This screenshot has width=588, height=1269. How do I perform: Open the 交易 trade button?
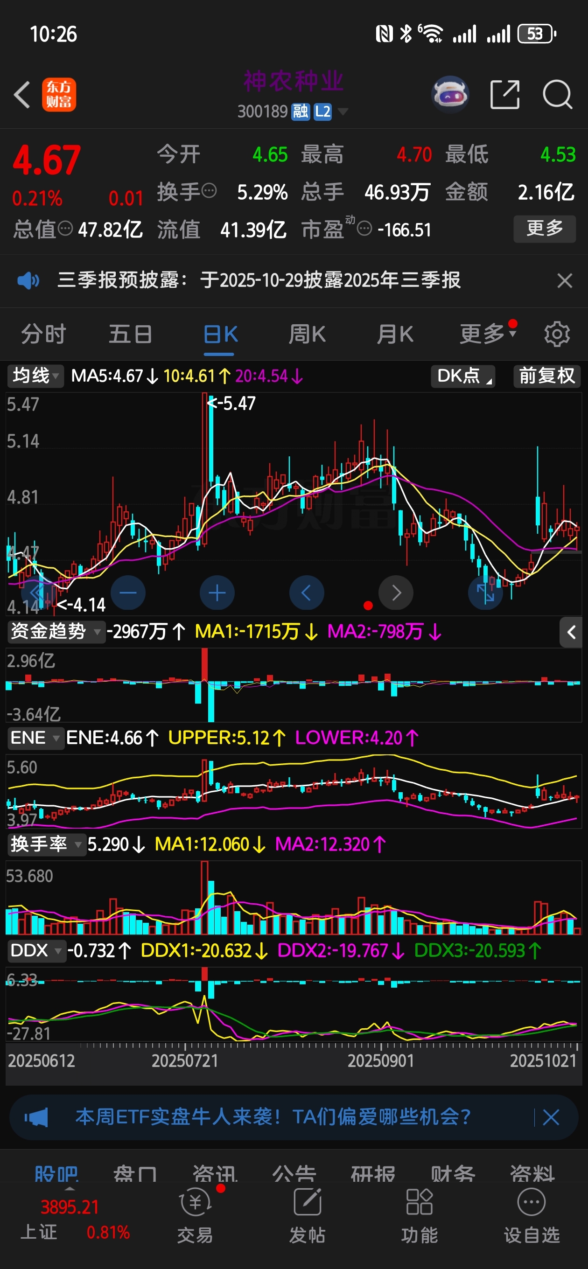coord(195,1216)
